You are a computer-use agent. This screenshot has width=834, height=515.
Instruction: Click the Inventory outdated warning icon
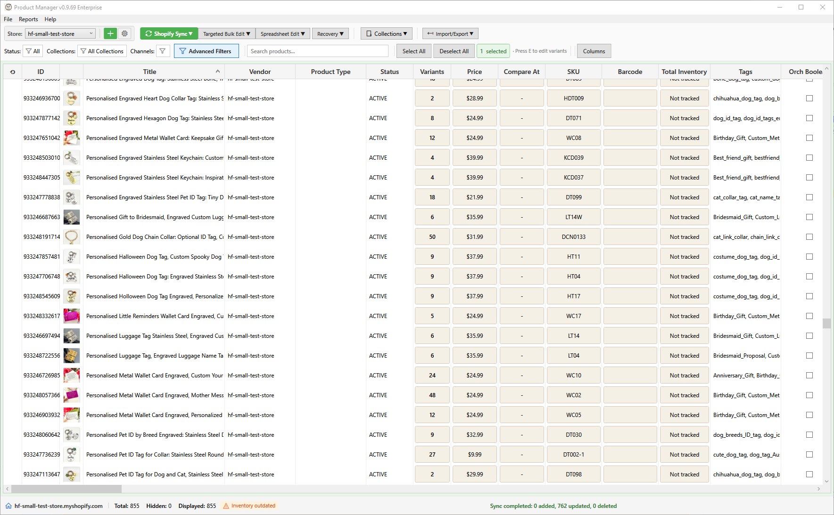227,506
